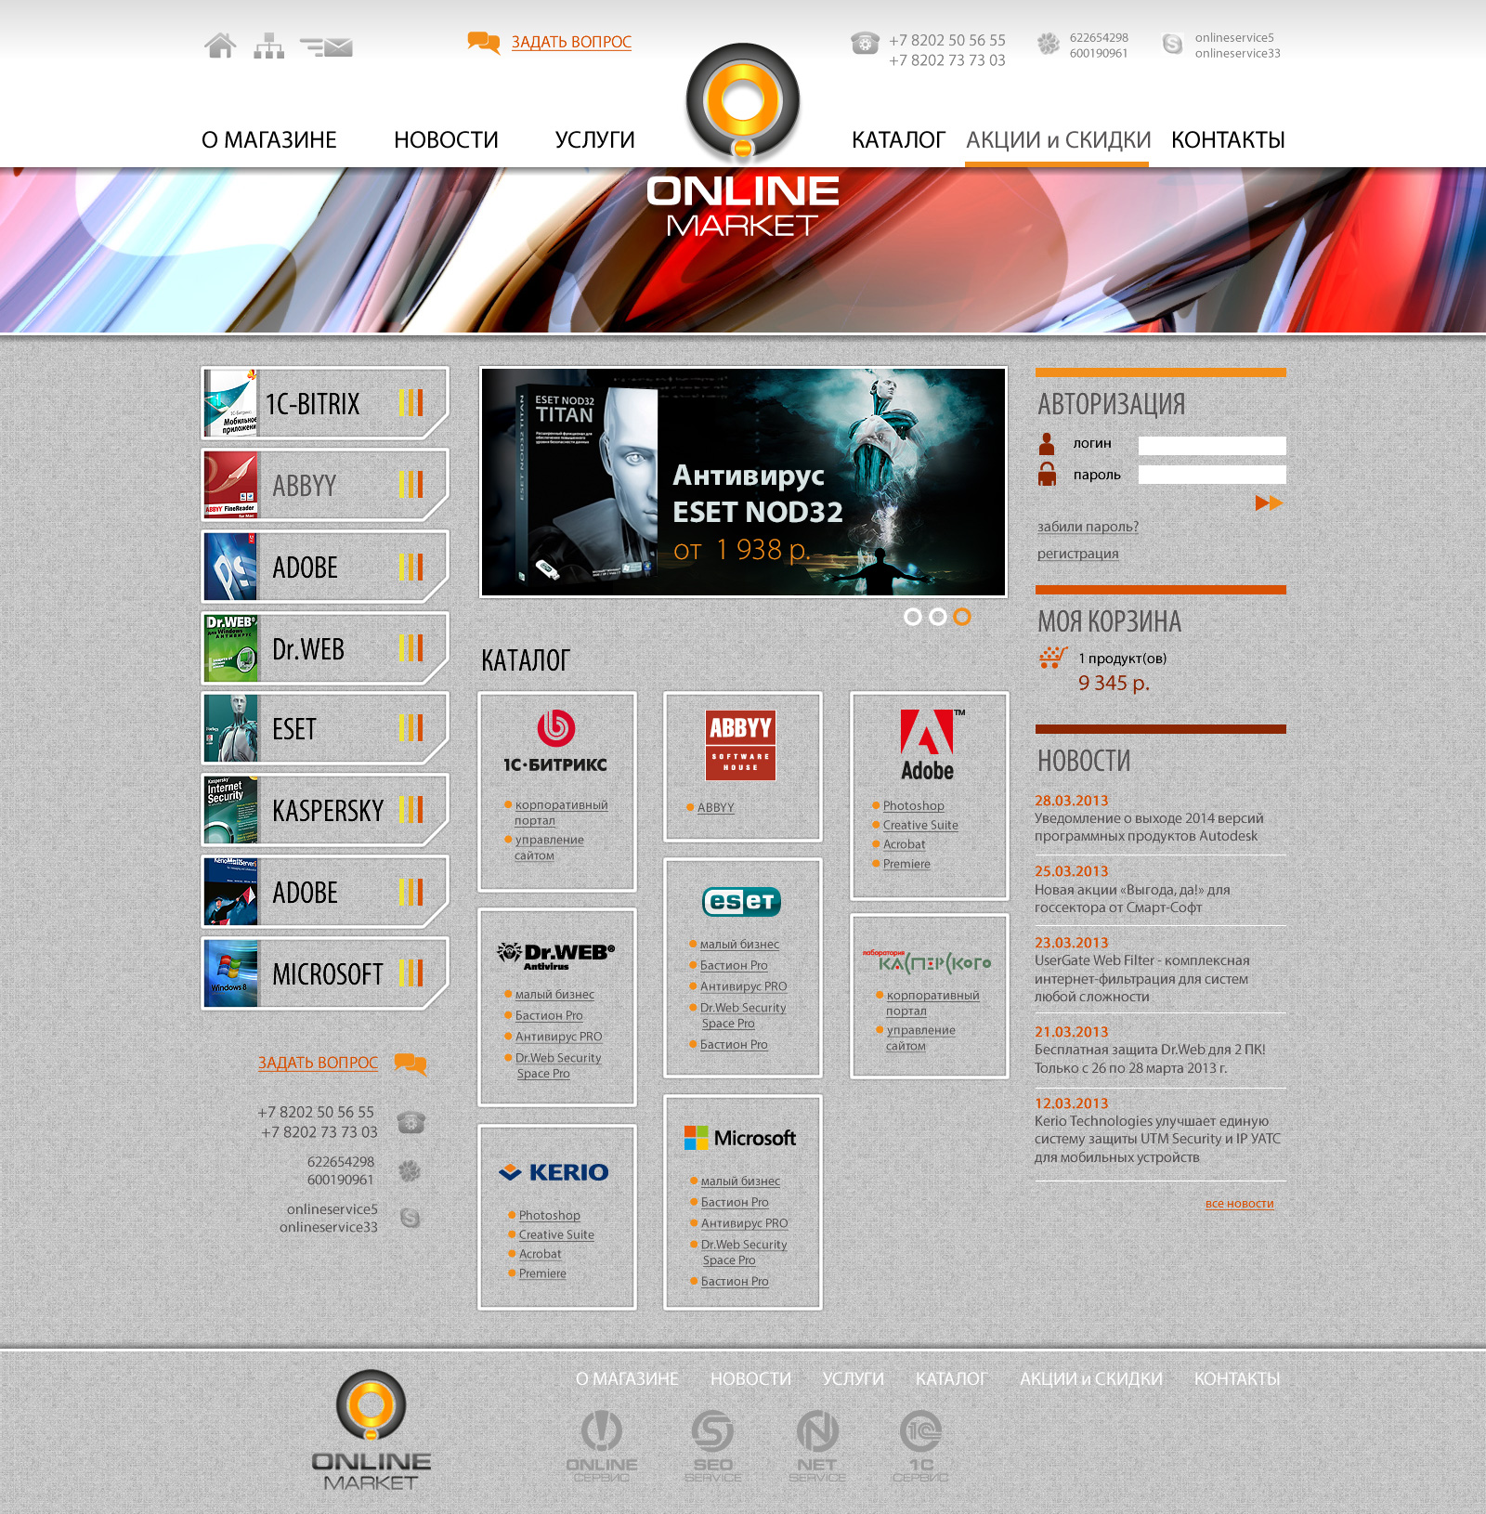Open the shopping cart icon
The height and width of the screenshot is (1514, 1486).
pyautogui.click(x=1052, y=658)
